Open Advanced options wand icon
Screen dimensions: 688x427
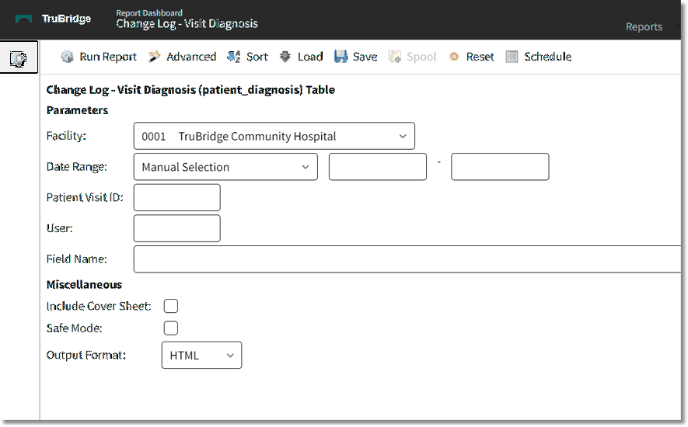154,57
